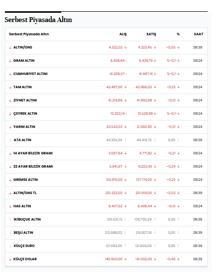Click the SAAT column header

[198, 34]
